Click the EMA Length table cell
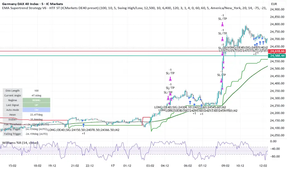 tap(12, 91)
